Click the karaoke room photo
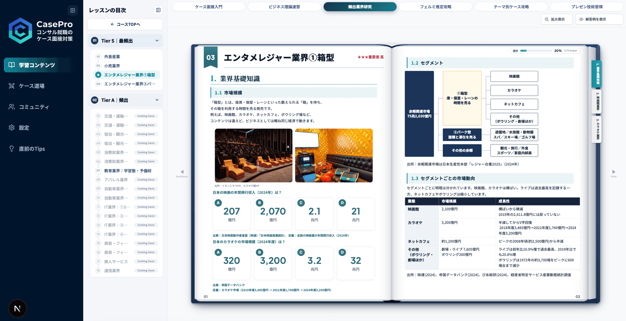This screenshot has height=321, width=626. click(334, 155)
